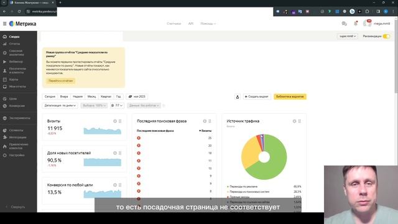398x224 pixels.
Task: Expand the Выборка 100% dropdown
Action: click(x=94, y=105)
